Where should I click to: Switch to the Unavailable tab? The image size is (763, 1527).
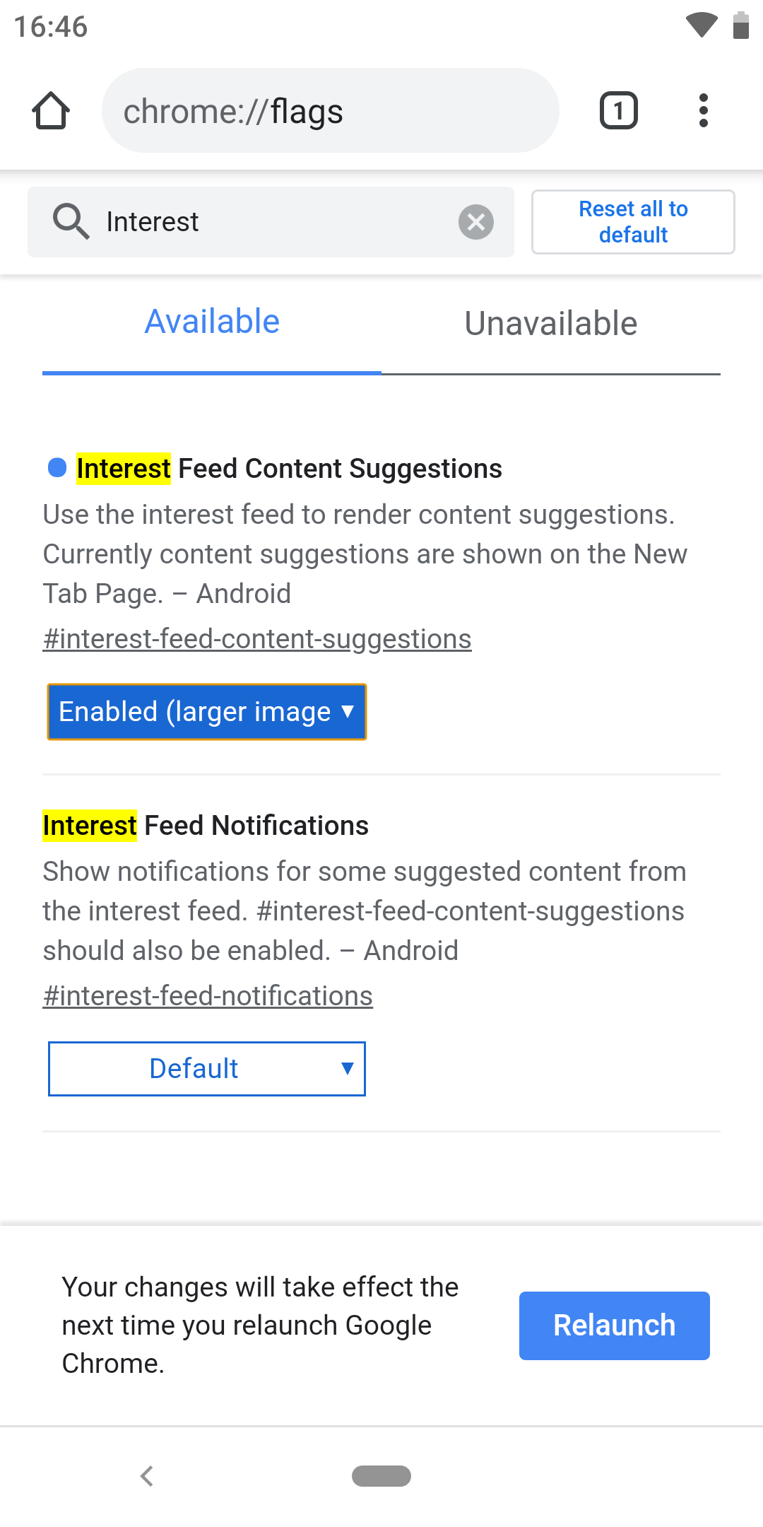coord(551,324)
